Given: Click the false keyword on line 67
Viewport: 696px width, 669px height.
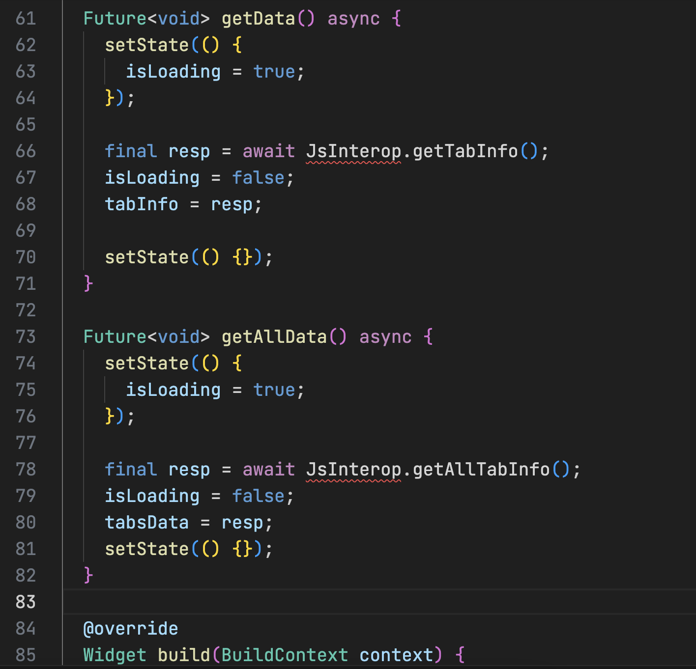Looking at the screenshot, I should 258,178.
